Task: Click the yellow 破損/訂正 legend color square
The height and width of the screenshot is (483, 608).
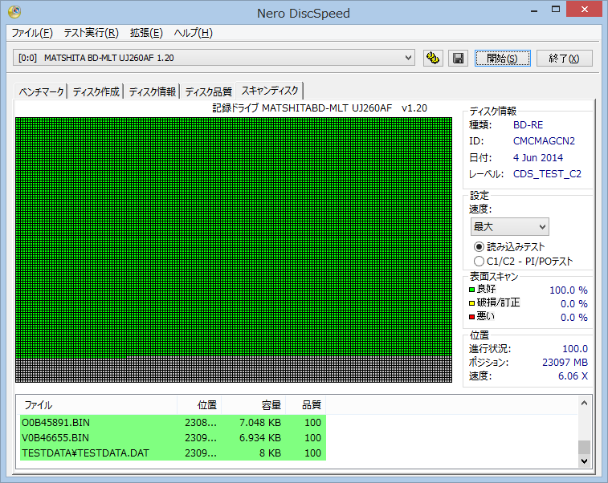Action: tap(472, 303)
